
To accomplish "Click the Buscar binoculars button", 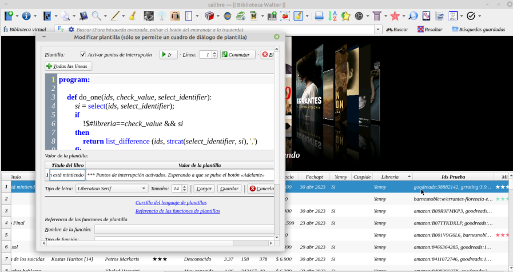I will click(397, 29).
